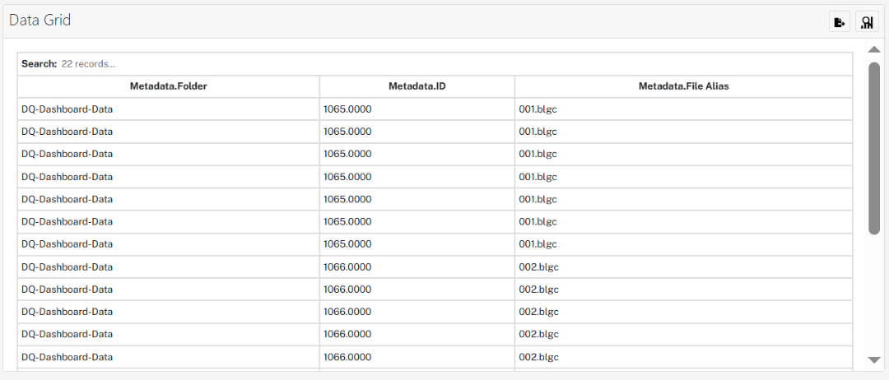Sort by Metadata.Folder column header
889x380 pixels.
169,86
